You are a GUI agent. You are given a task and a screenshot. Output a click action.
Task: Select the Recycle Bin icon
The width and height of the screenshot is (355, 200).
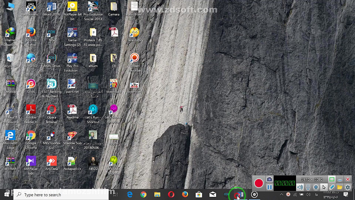(x=10, y=60)
